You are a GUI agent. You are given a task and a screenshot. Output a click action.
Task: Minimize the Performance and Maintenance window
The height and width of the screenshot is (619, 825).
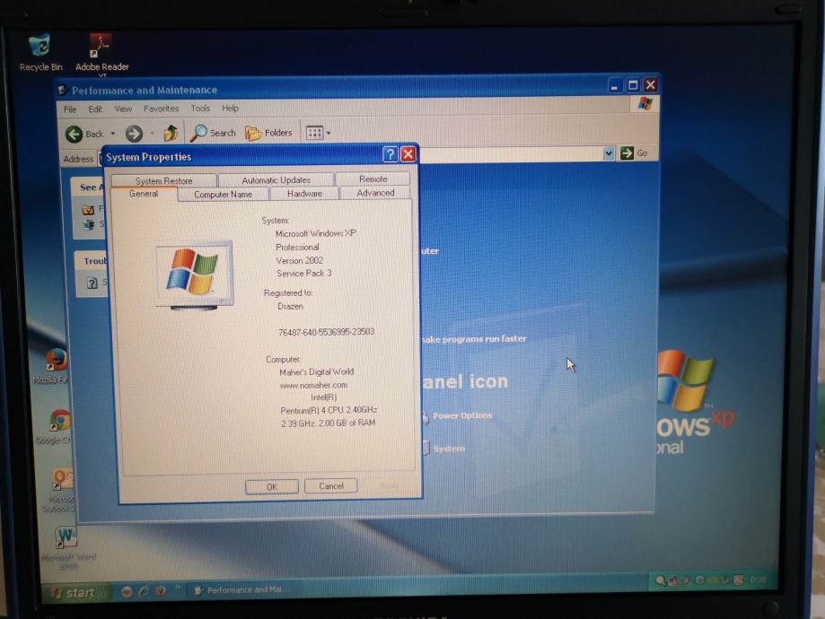614,85
